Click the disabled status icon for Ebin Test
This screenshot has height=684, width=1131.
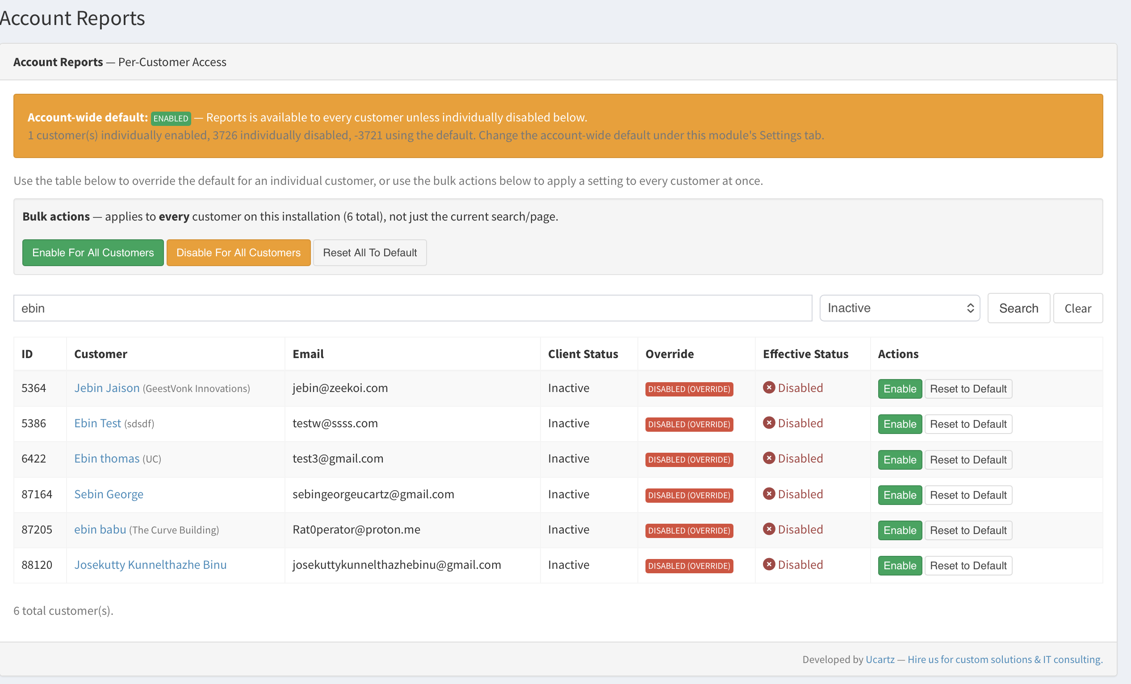769,422
